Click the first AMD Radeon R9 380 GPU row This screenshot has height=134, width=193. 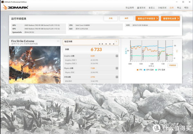(x=39, y=25)
